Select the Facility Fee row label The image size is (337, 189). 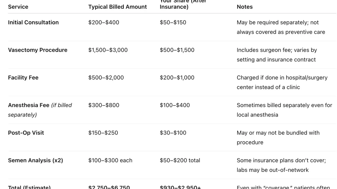(x=23, y=77)
